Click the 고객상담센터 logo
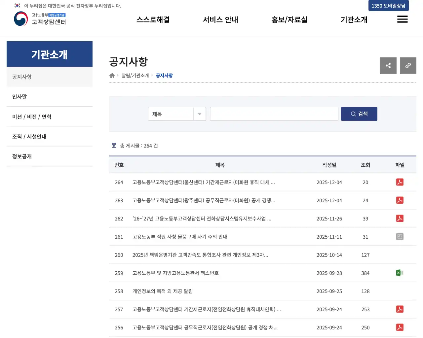 point(40,19)
